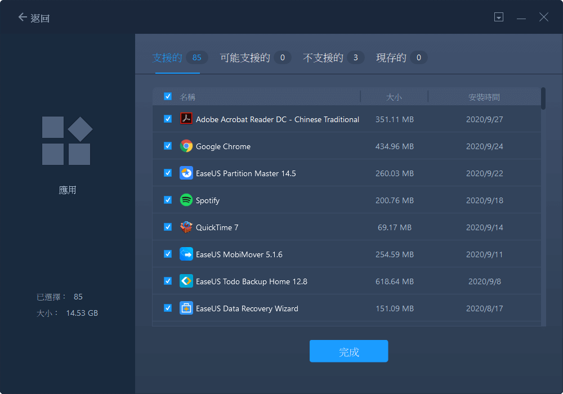Screen dimensions: 563x394
Task: Select the Adobe Acrobat Reader DC name text
Action: (x=277, y=119)
